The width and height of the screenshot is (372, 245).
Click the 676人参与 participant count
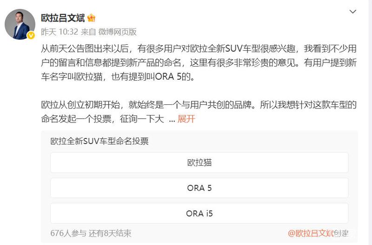coord(68,233)
